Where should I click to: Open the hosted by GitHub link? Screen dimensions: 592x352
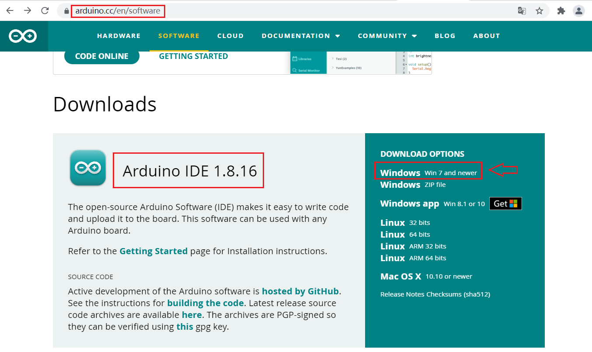(x=300, y=291)
